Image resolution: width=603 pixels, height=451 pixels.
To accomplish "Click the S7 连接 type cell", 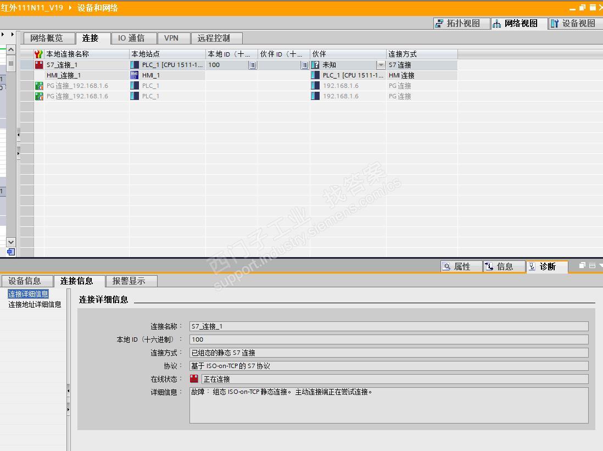I will pyautogui.click(x=422, y=65).
